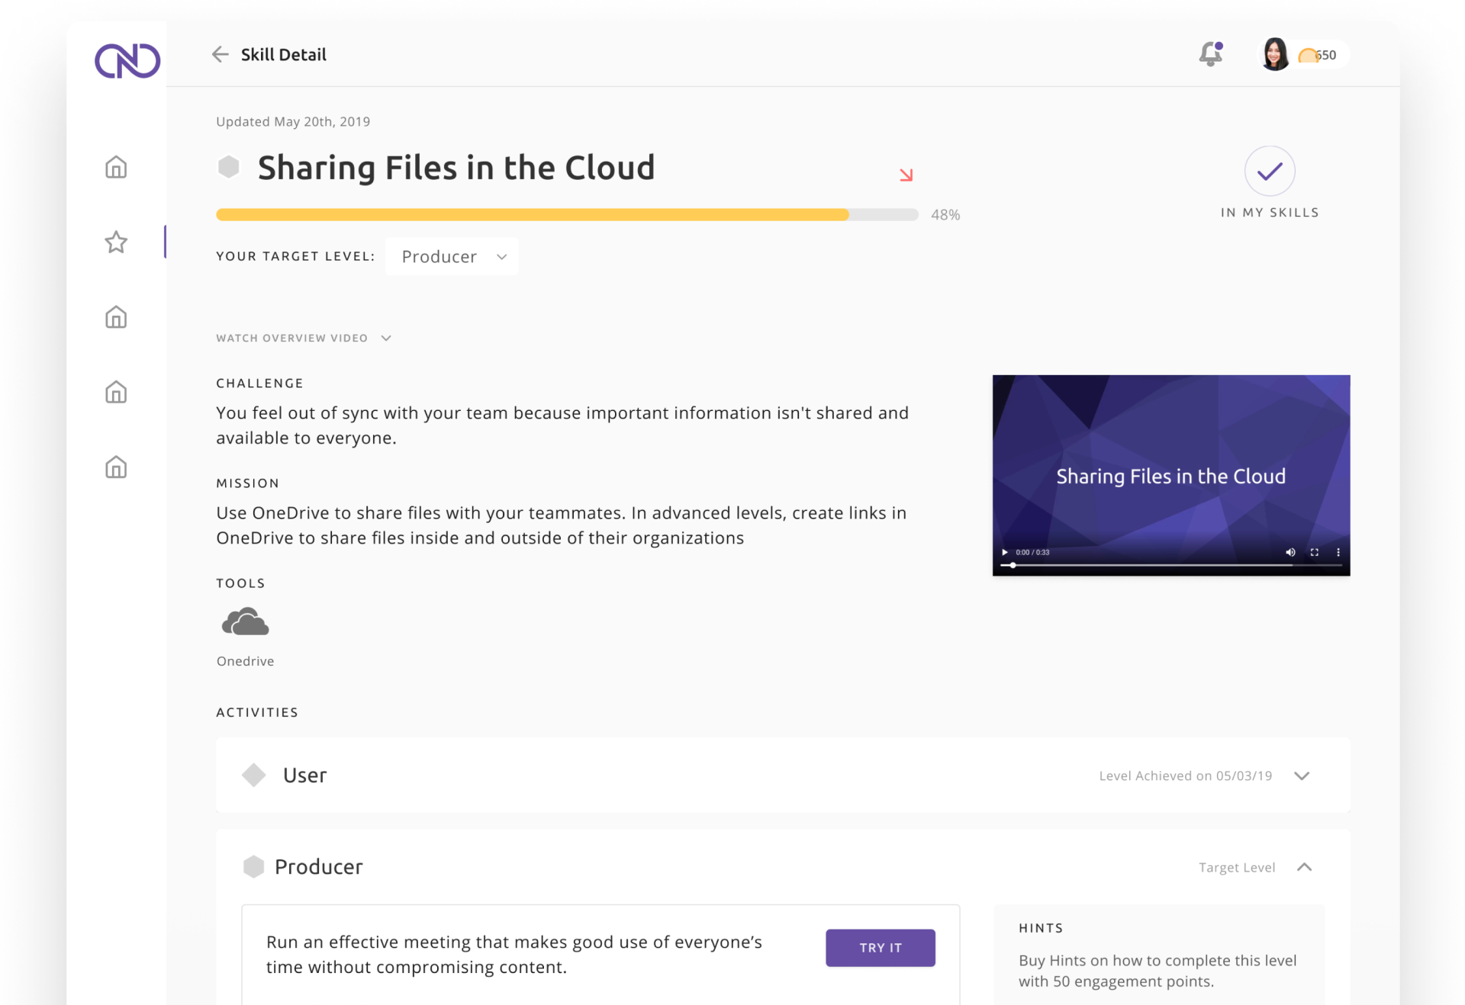Collapse the Producer activity level

[x=1304, y=867]
